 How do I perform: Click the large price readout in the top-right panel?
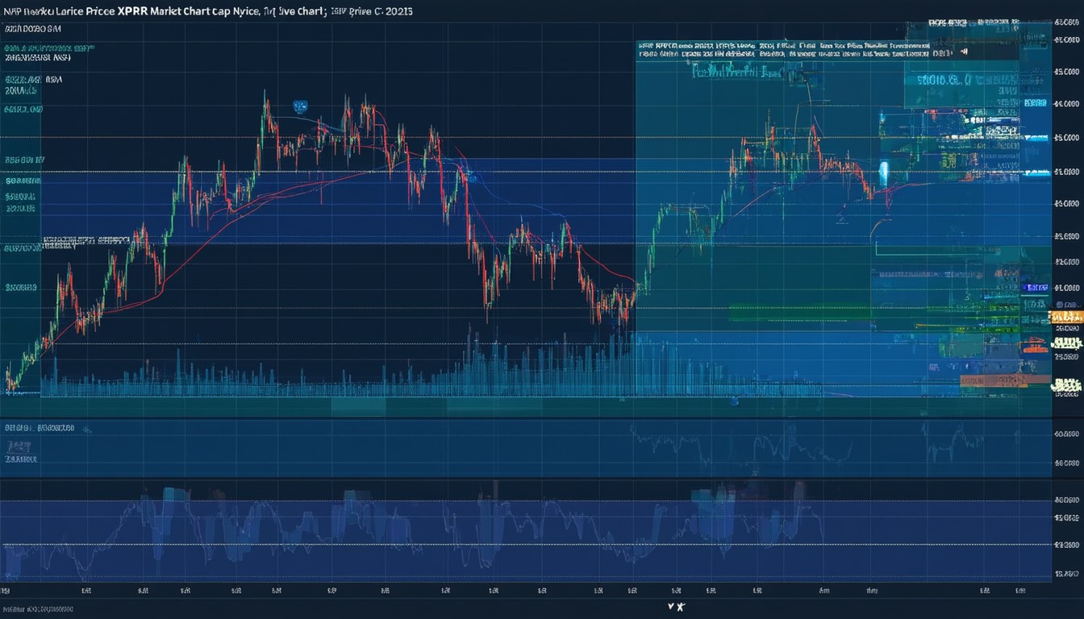pyautogui.click(x=950, y=80)
